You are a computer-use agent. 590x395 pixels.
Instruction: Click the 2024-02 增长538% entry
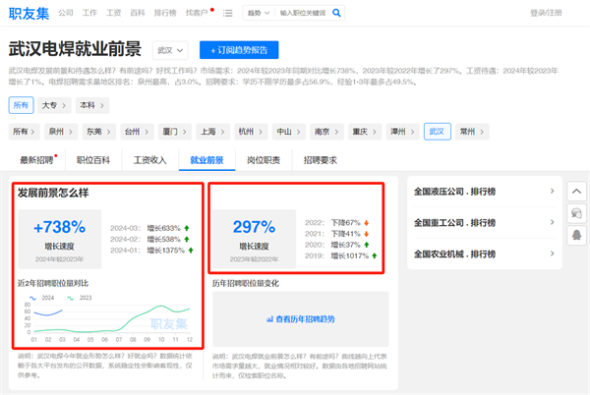149,239
